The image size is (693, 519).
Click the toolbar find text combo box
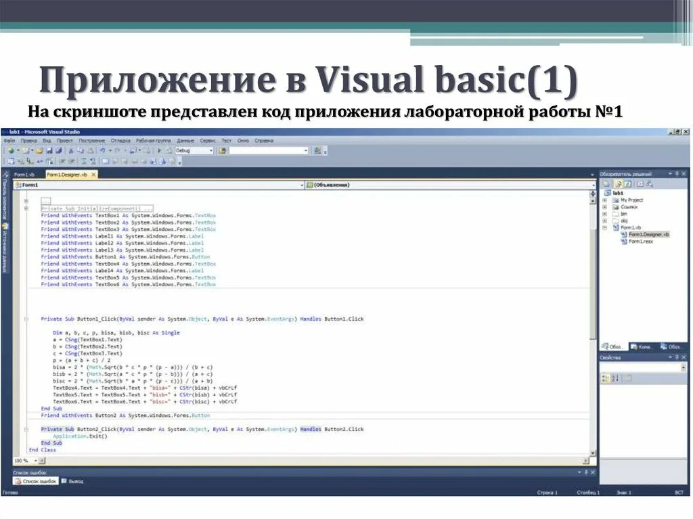point(268,151)
